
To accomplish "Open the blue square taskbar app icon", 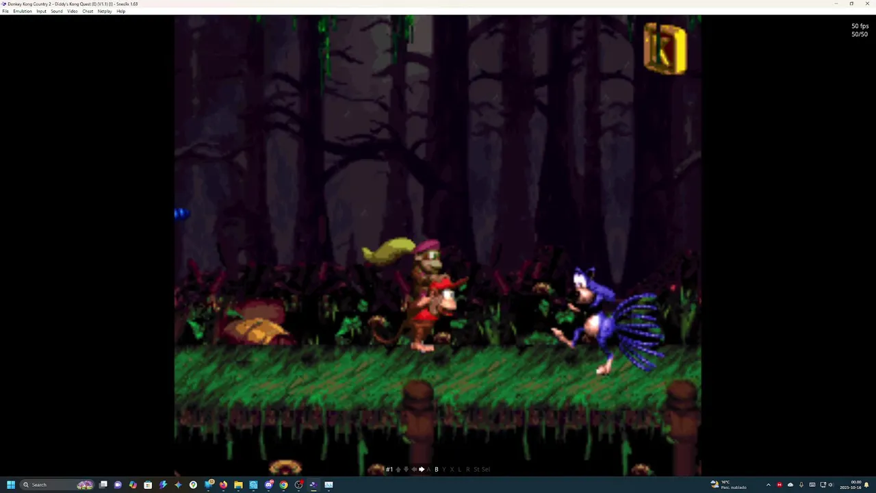I will click(x=253, y=485).
